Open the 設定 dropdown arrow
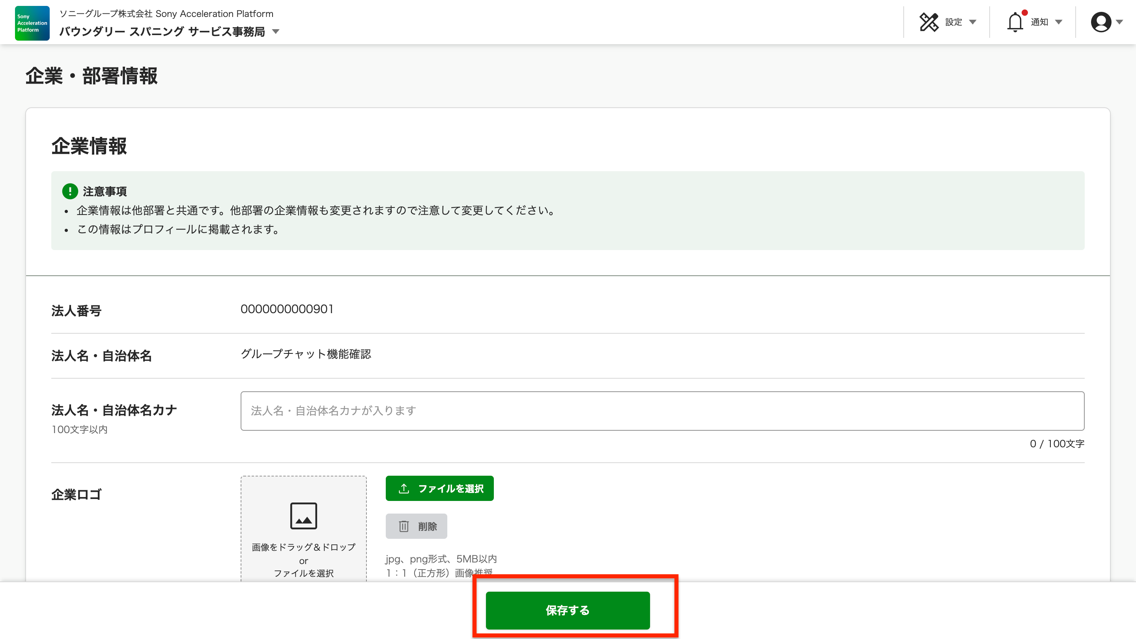 [x=973, y=22]
